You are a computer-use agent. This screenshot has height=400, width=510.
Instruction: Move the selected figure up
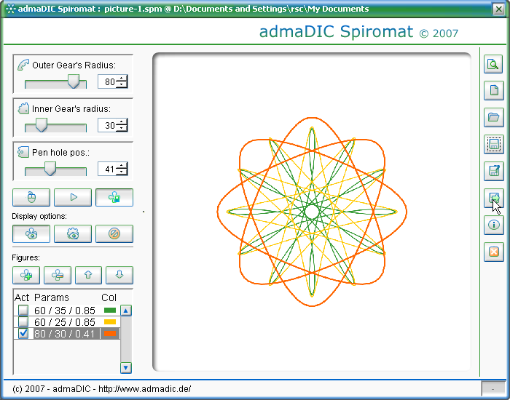click(88, 275)
